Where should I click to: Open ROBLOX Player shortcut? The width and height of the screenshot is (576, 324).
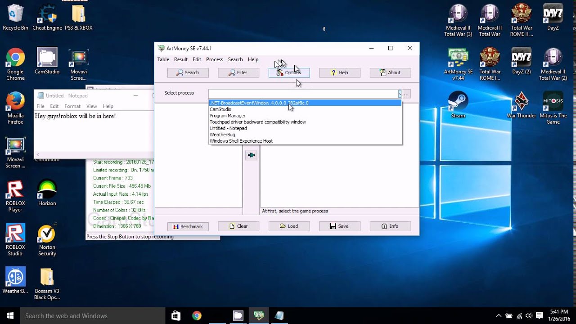(x=15, y=196)
